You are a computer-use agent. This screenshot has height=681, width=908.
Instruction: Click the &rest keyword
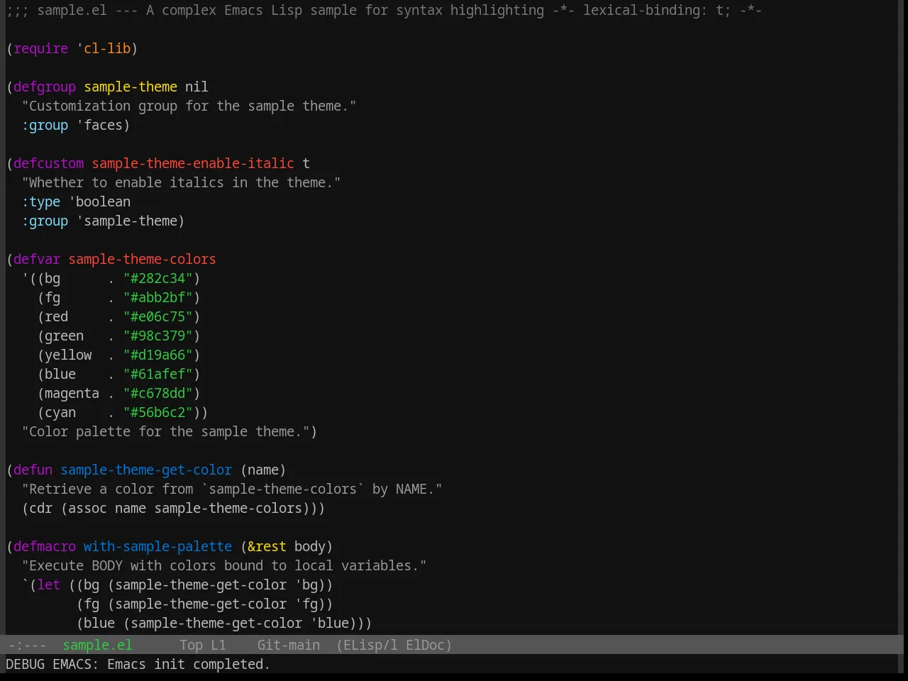[267, 546]
